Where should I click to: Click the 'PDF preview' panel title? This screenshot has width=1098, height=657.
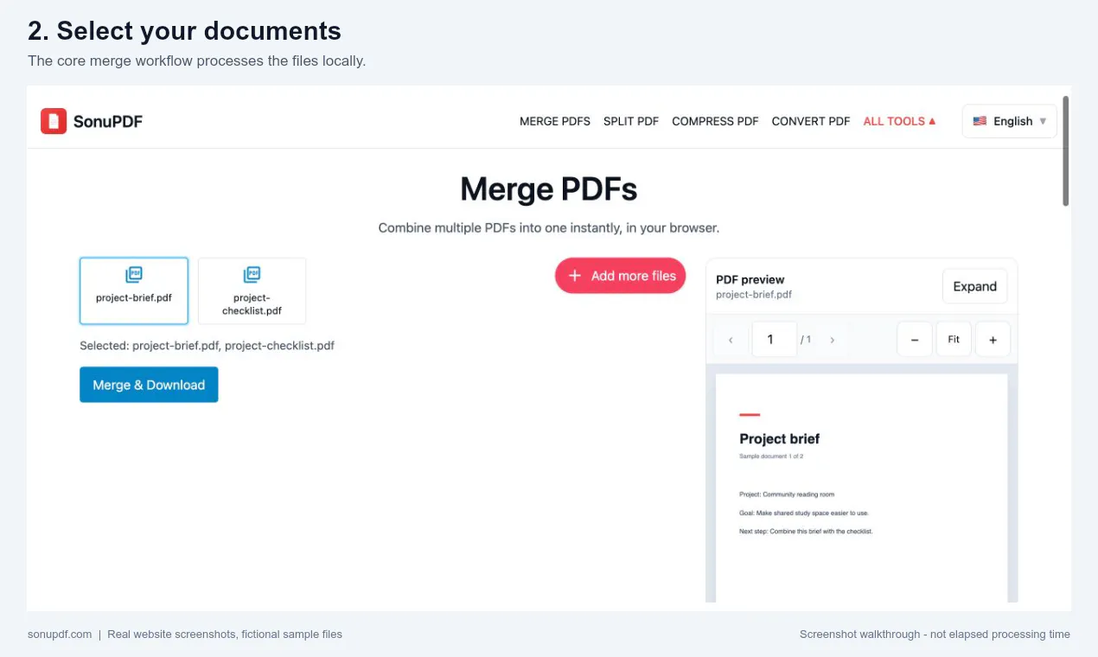tap(750, 279)
